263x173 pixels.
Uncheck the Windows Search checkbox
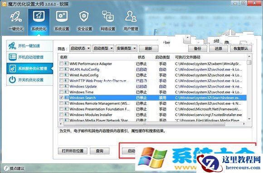click(61, 98)
